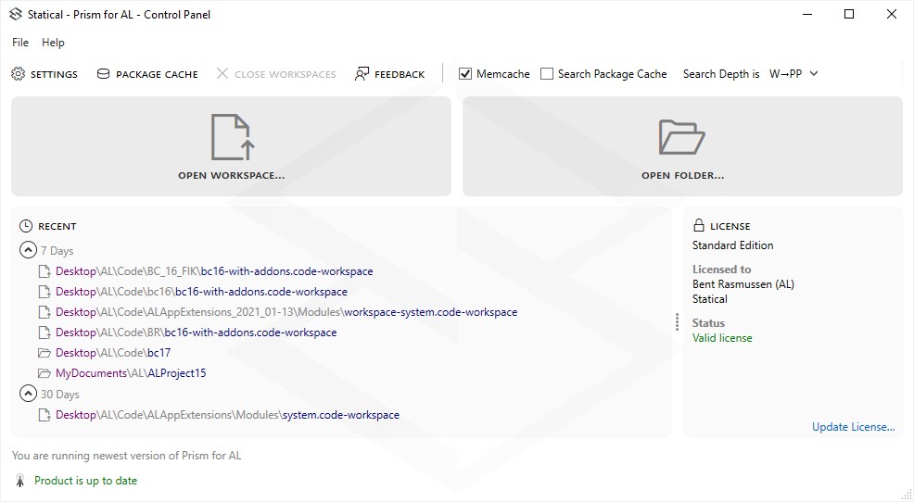Click the License lock icon
The height and width of the screenshot is (502, 914).
coord(698,225)
